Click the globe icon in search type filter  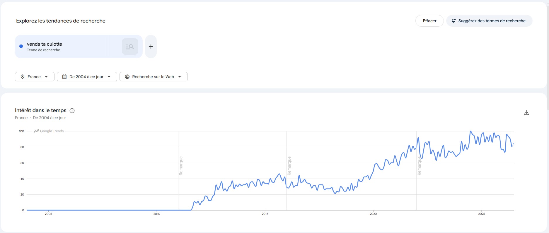point(127,77)
